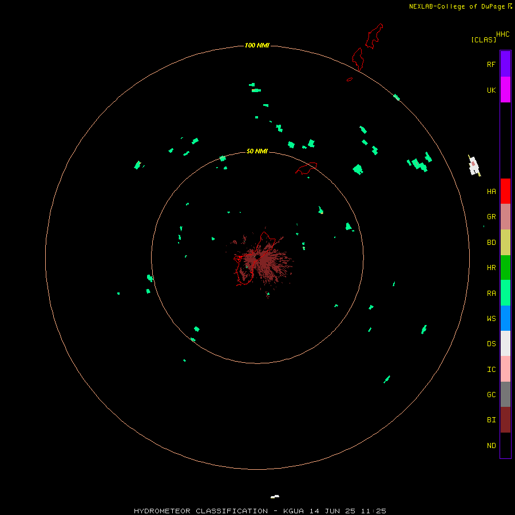
Task: Click the "GC" legend label
Action: click(x=492, y=395)
